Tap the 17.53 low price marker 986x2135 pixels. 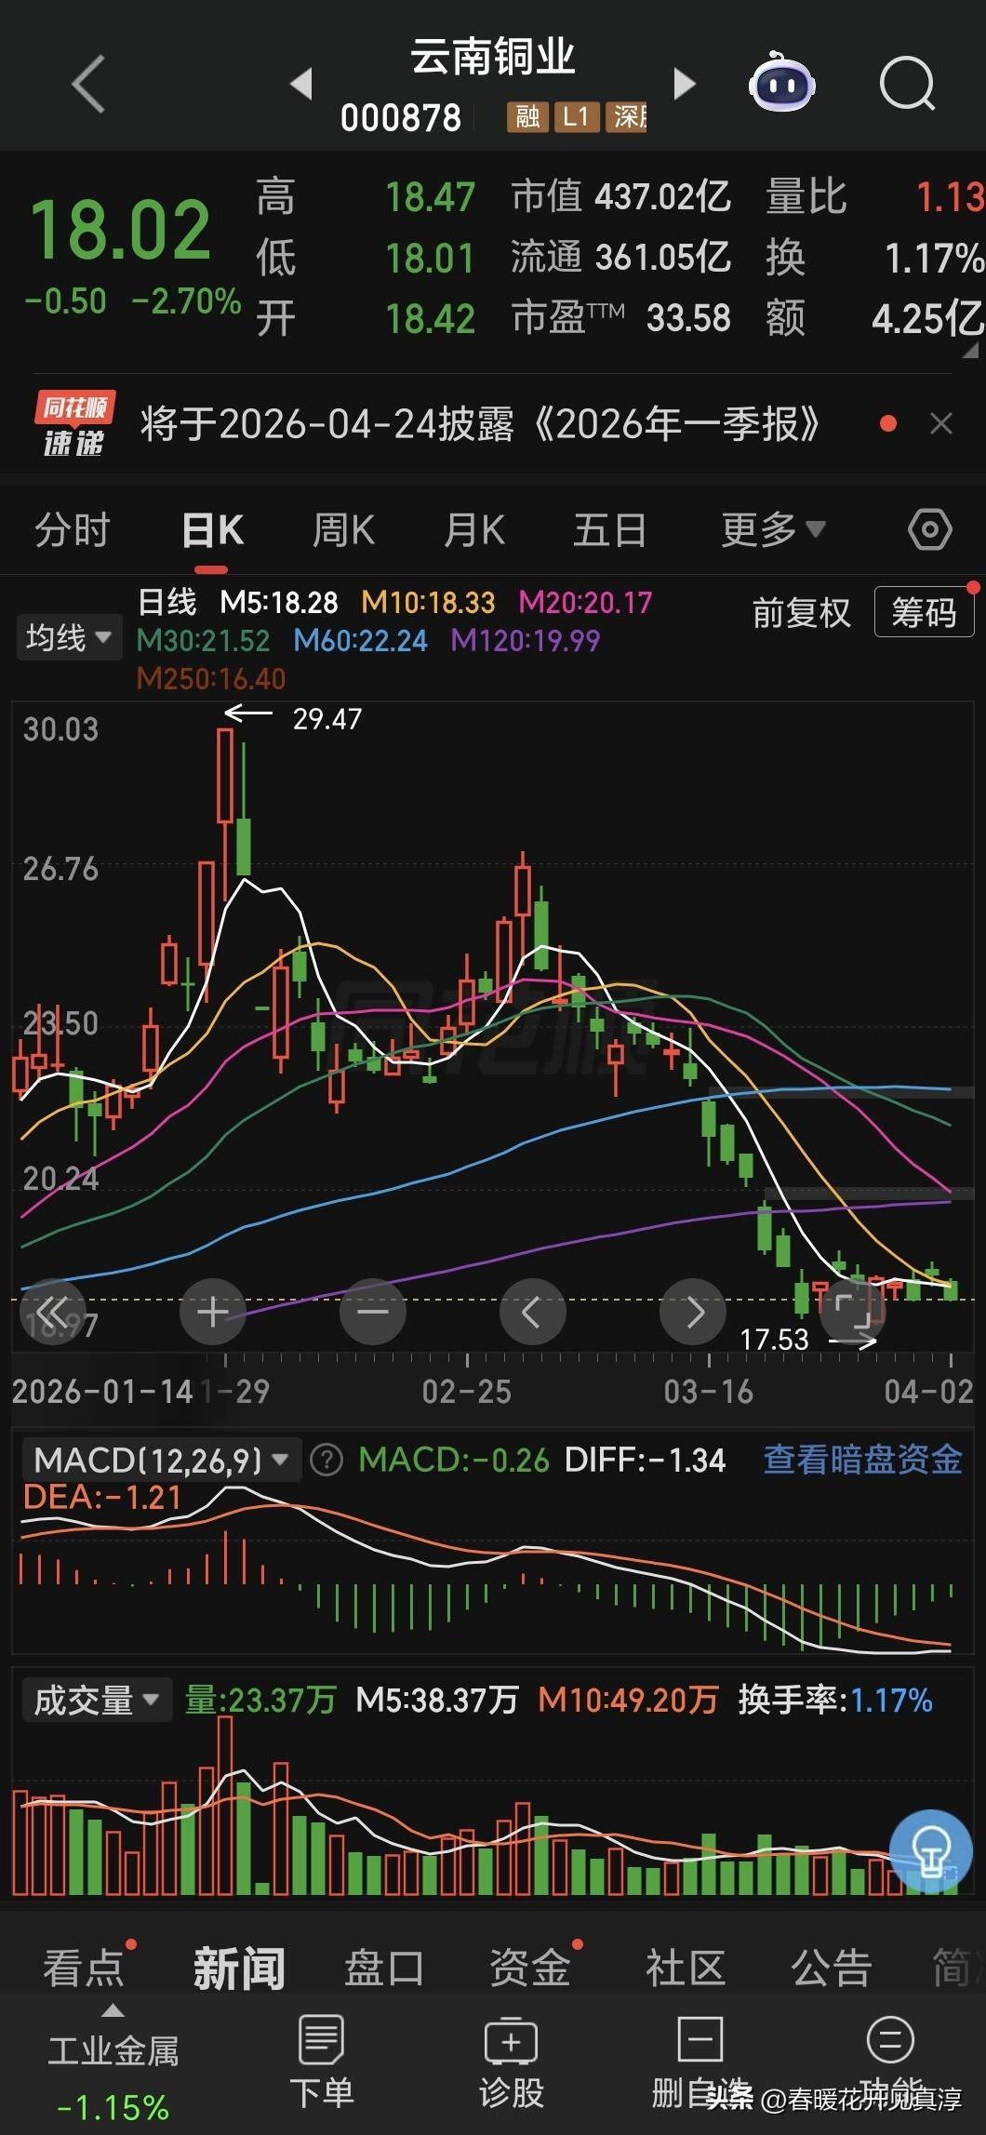774,1340
